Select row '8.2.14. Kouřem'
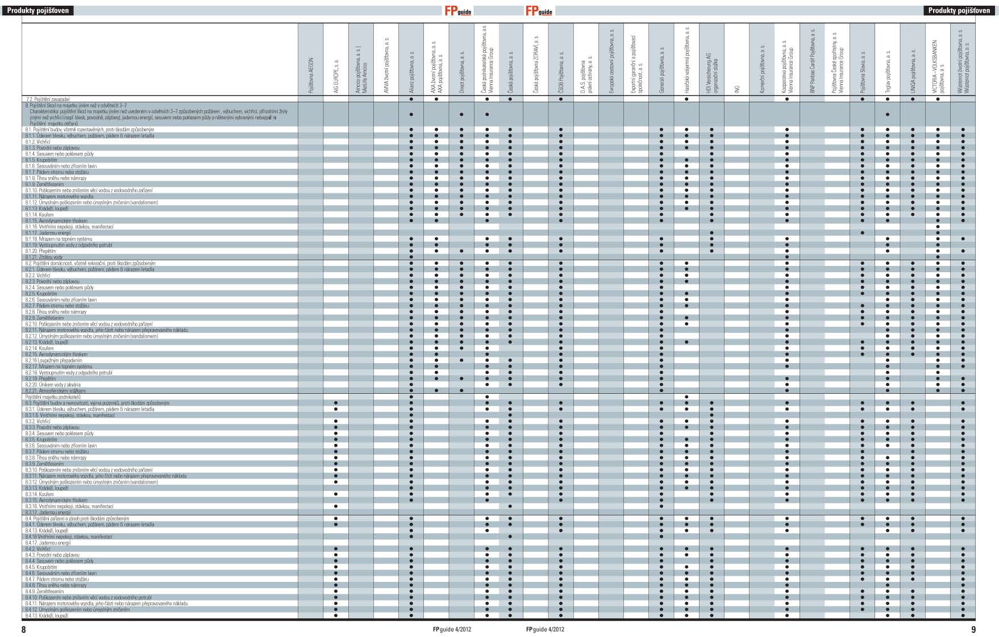 pos(39,348)
